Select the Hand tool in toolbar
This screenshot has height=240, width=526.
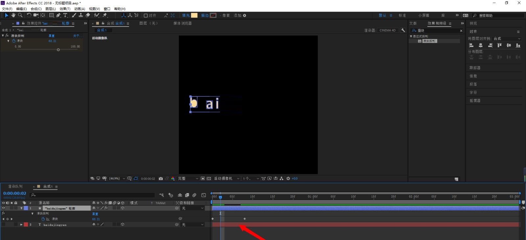pos(13,15)
